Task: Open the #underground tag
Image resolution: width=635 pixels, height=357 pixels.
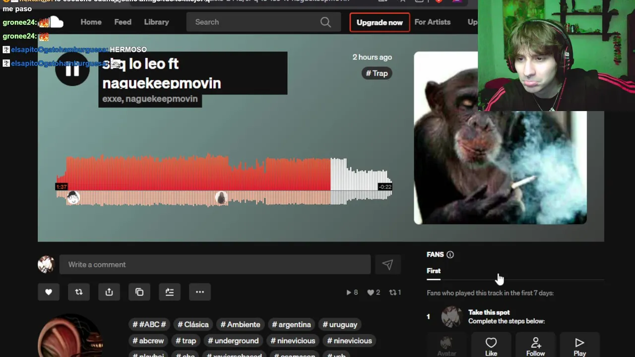Action: click(234, 341)
